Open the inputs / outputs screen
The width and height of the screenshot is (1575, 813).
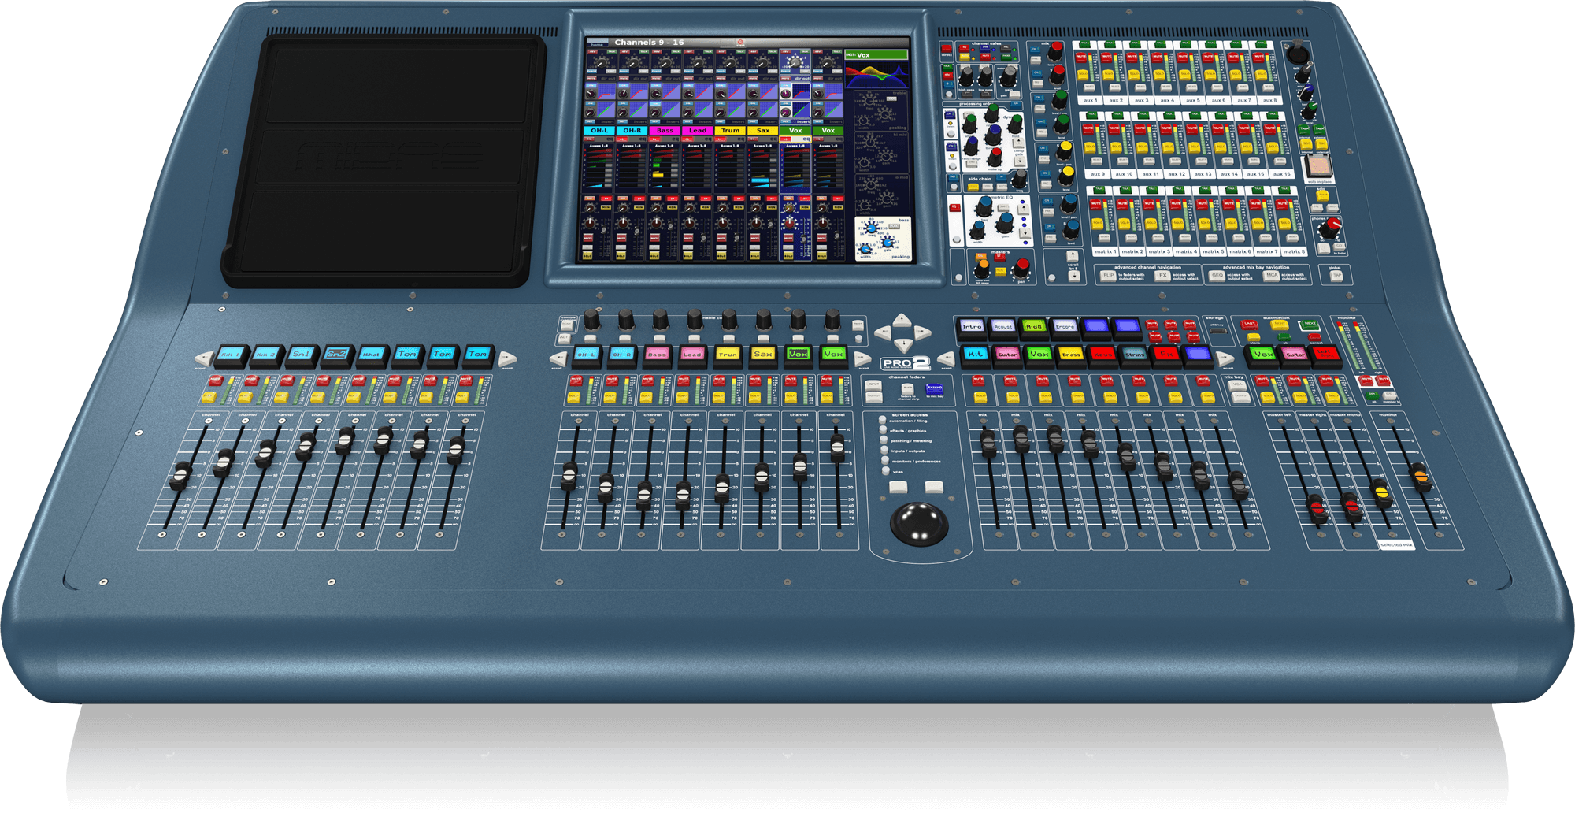click(884, 450)
